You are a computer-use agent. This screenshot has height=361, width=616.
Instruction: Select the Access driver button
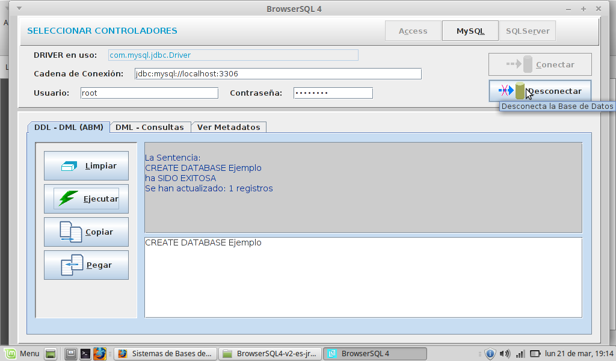413,31
